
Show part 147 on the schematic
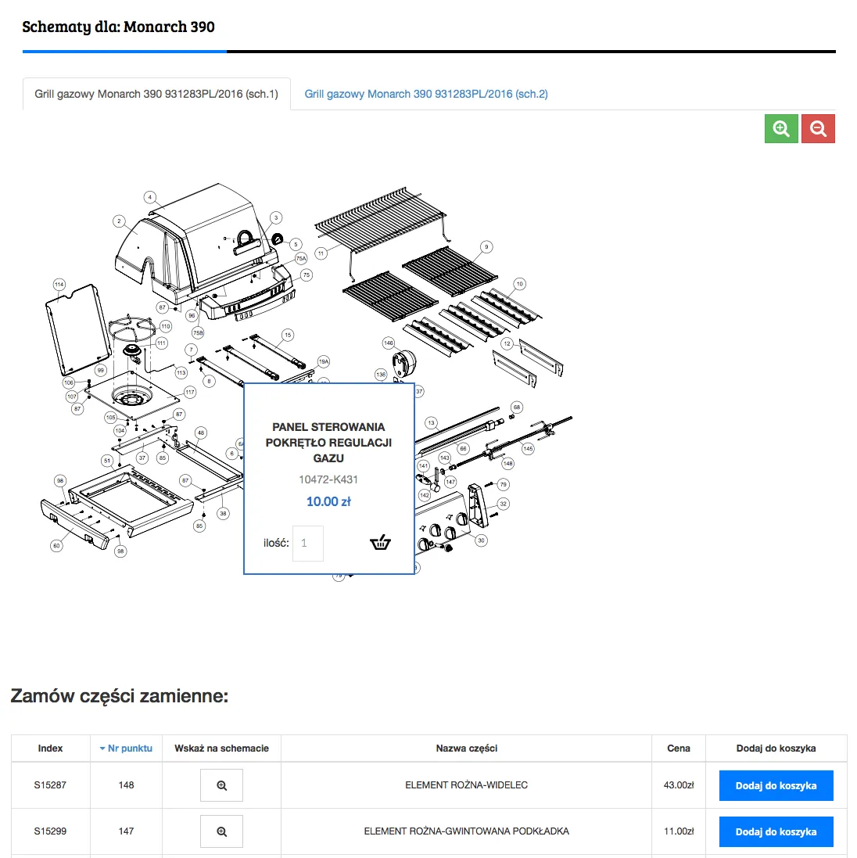[221, 831]
